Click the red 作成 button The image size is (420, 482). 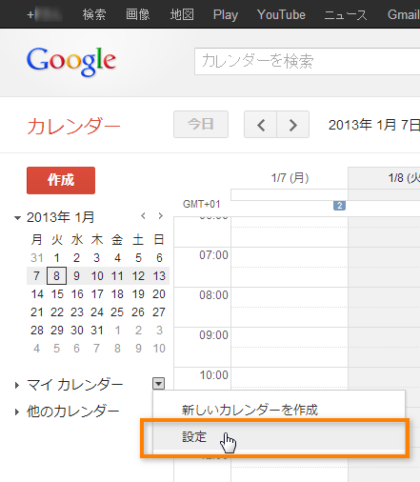pos(61,180)
